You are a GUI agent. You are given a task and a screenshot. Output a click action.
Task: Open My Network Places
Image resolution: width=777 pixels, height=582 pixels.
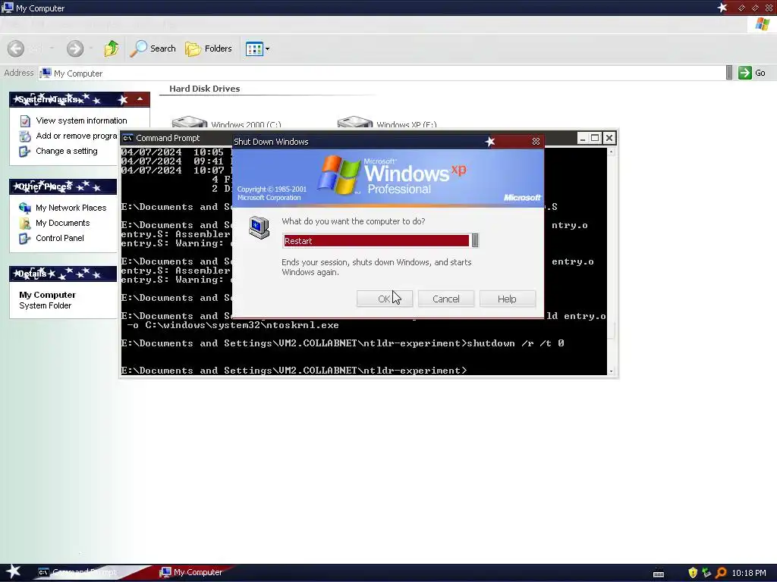71,208
